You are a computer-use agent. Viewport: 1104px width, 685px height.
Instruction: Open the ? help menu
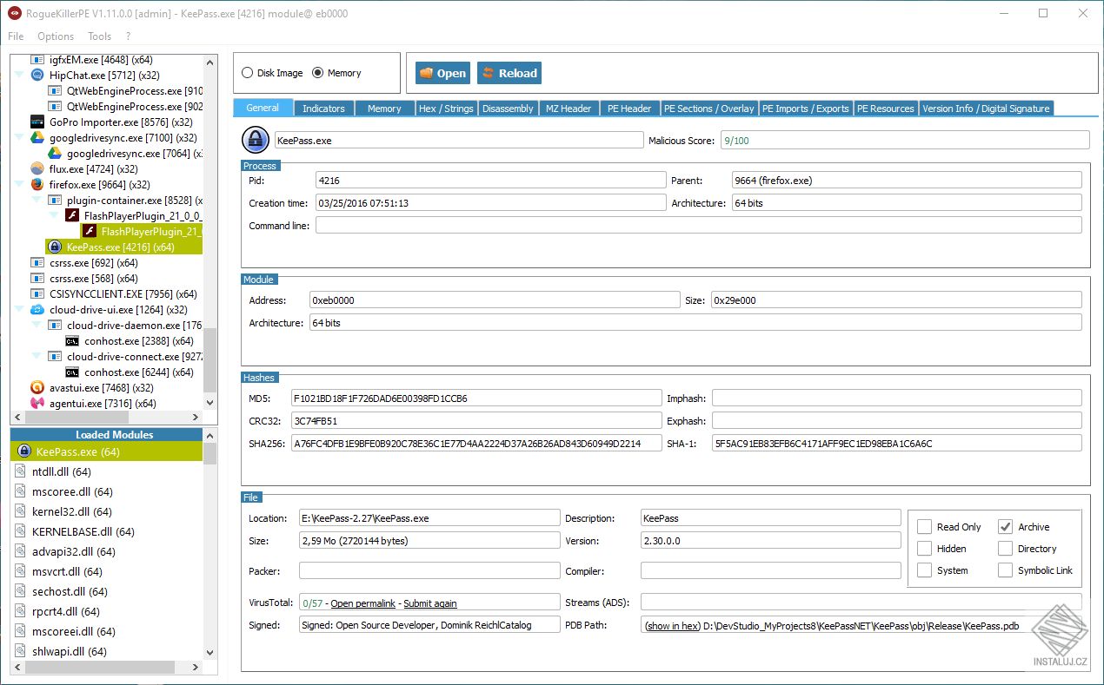(x=129, y=36)
